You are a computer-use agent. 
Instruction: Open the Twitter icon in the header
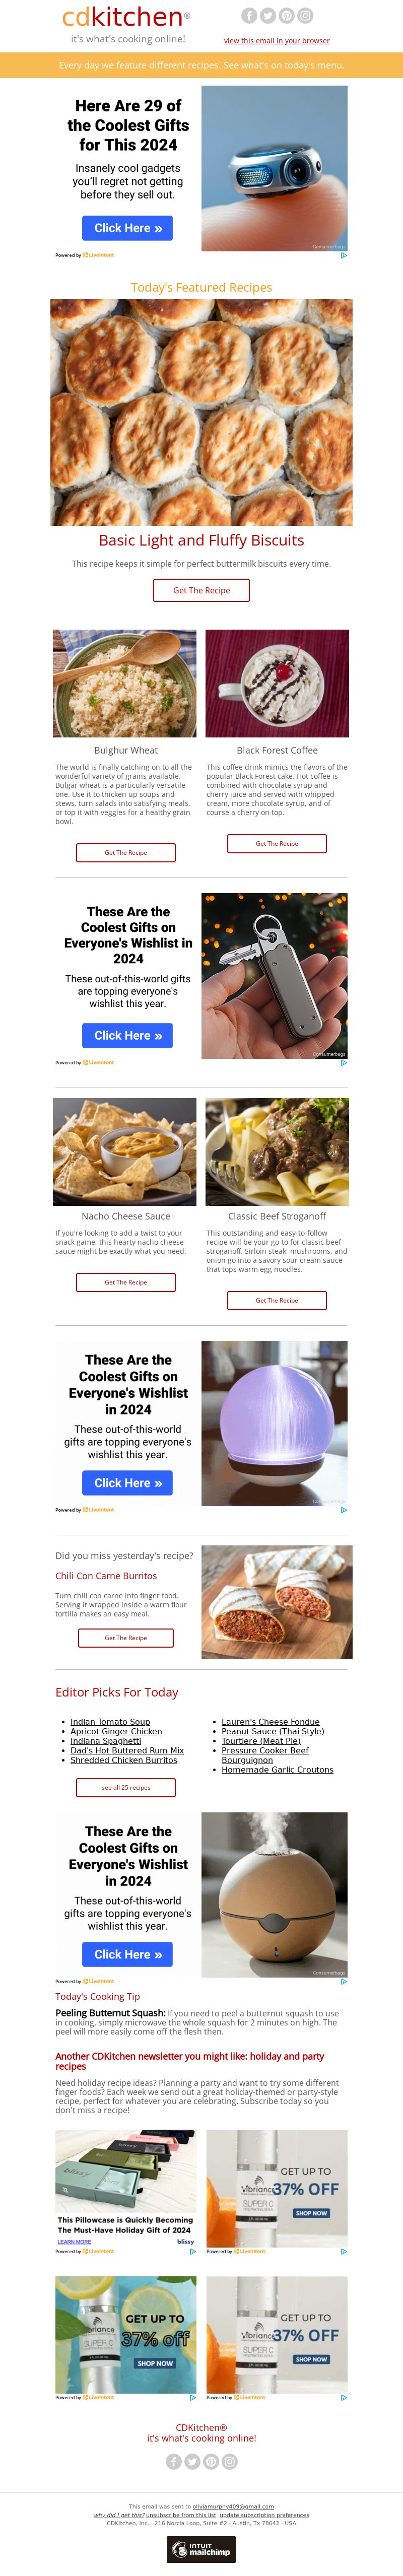tap(268, 15)
